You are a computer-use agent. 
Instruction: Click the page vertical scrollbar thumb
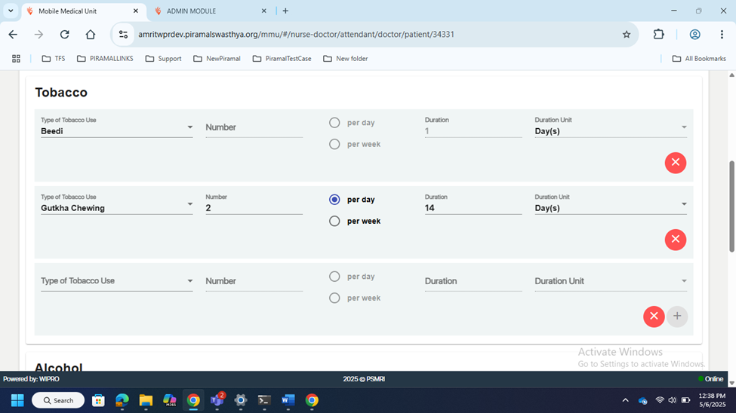click(731, 206)
